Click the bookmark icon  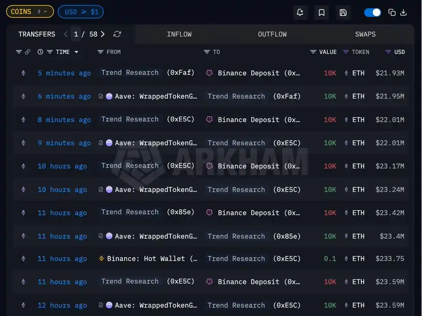[322, 13]
